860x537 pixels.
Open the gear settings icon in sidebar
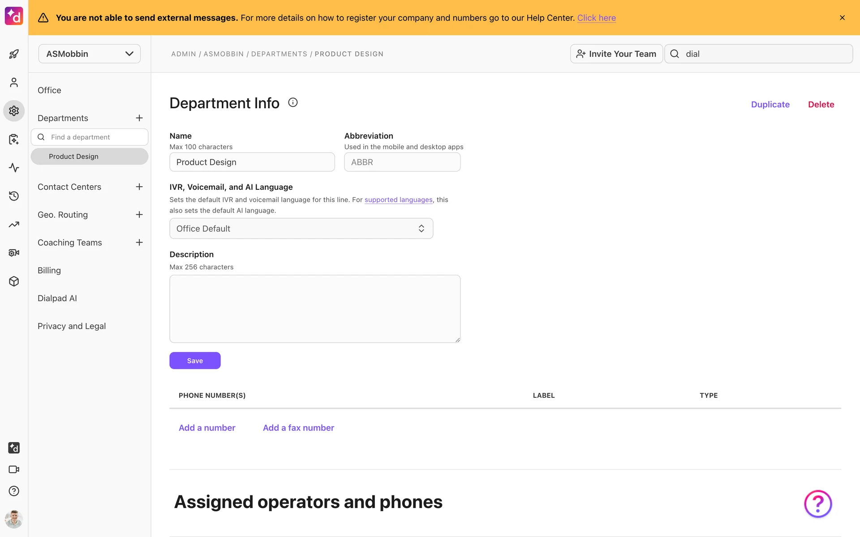pos(14,111)
